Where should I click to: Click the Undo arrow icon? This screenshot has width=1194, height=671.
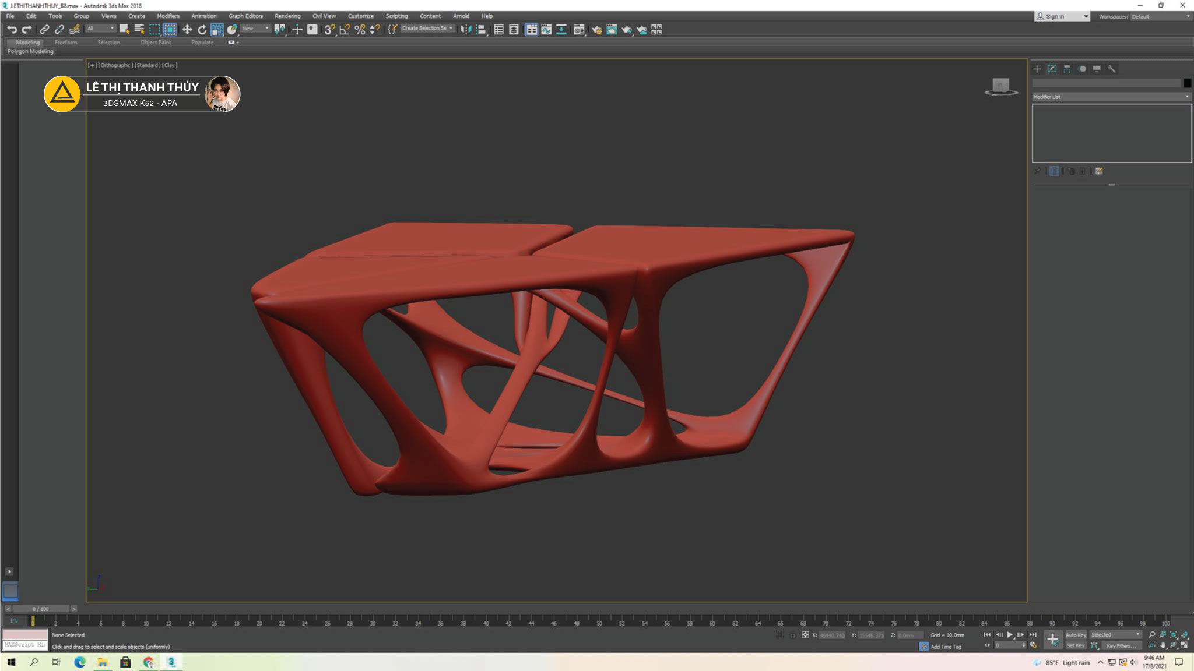point(12,30)
